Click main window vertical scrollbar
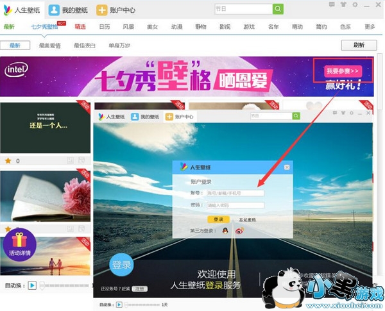The image size is (385, 311). [380, 81]
